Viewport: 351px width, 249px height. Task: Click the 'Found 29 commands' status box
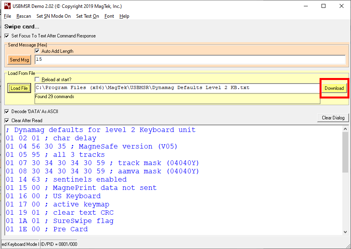click(177, 99)
